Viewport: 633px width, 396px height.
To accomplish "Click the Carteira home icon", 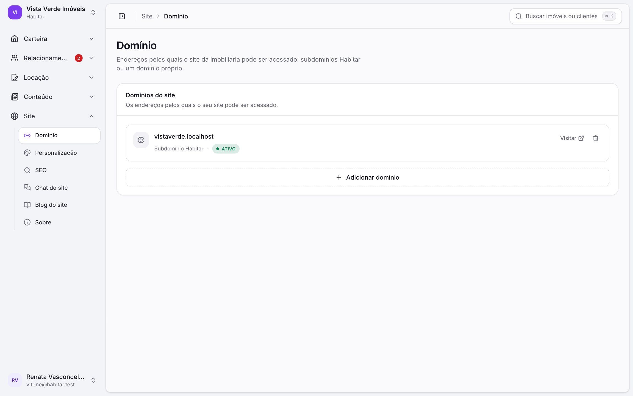I will tap(15, 39).
